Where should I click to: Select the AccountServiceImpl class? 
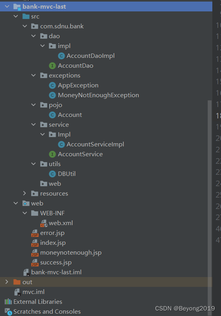(95, 144)
